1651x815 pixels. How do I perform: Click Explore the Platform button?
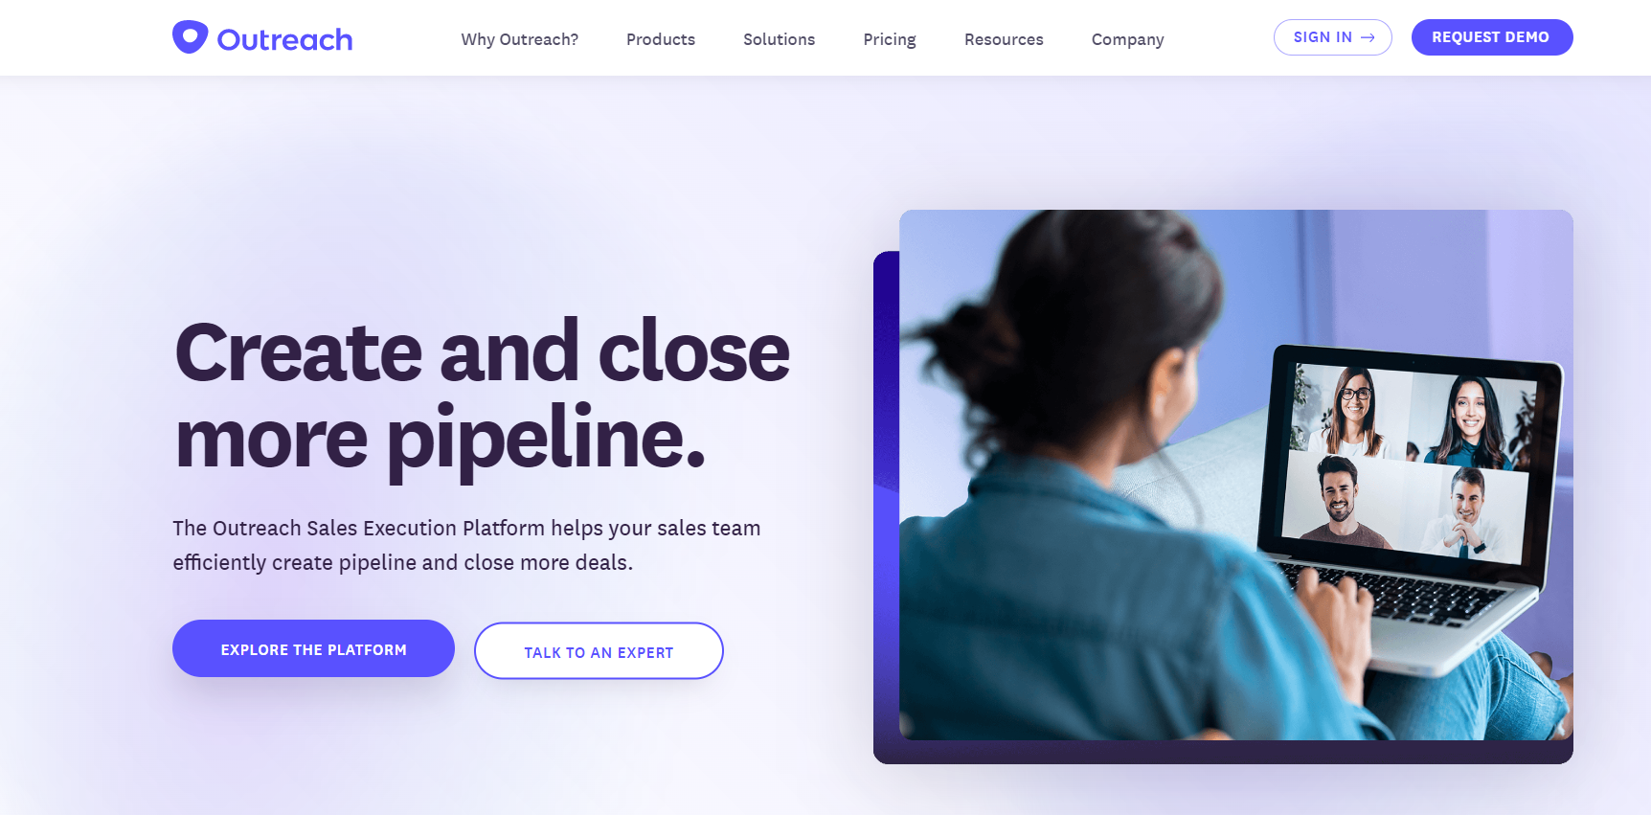pyautogui.click(x=313, y=648)
